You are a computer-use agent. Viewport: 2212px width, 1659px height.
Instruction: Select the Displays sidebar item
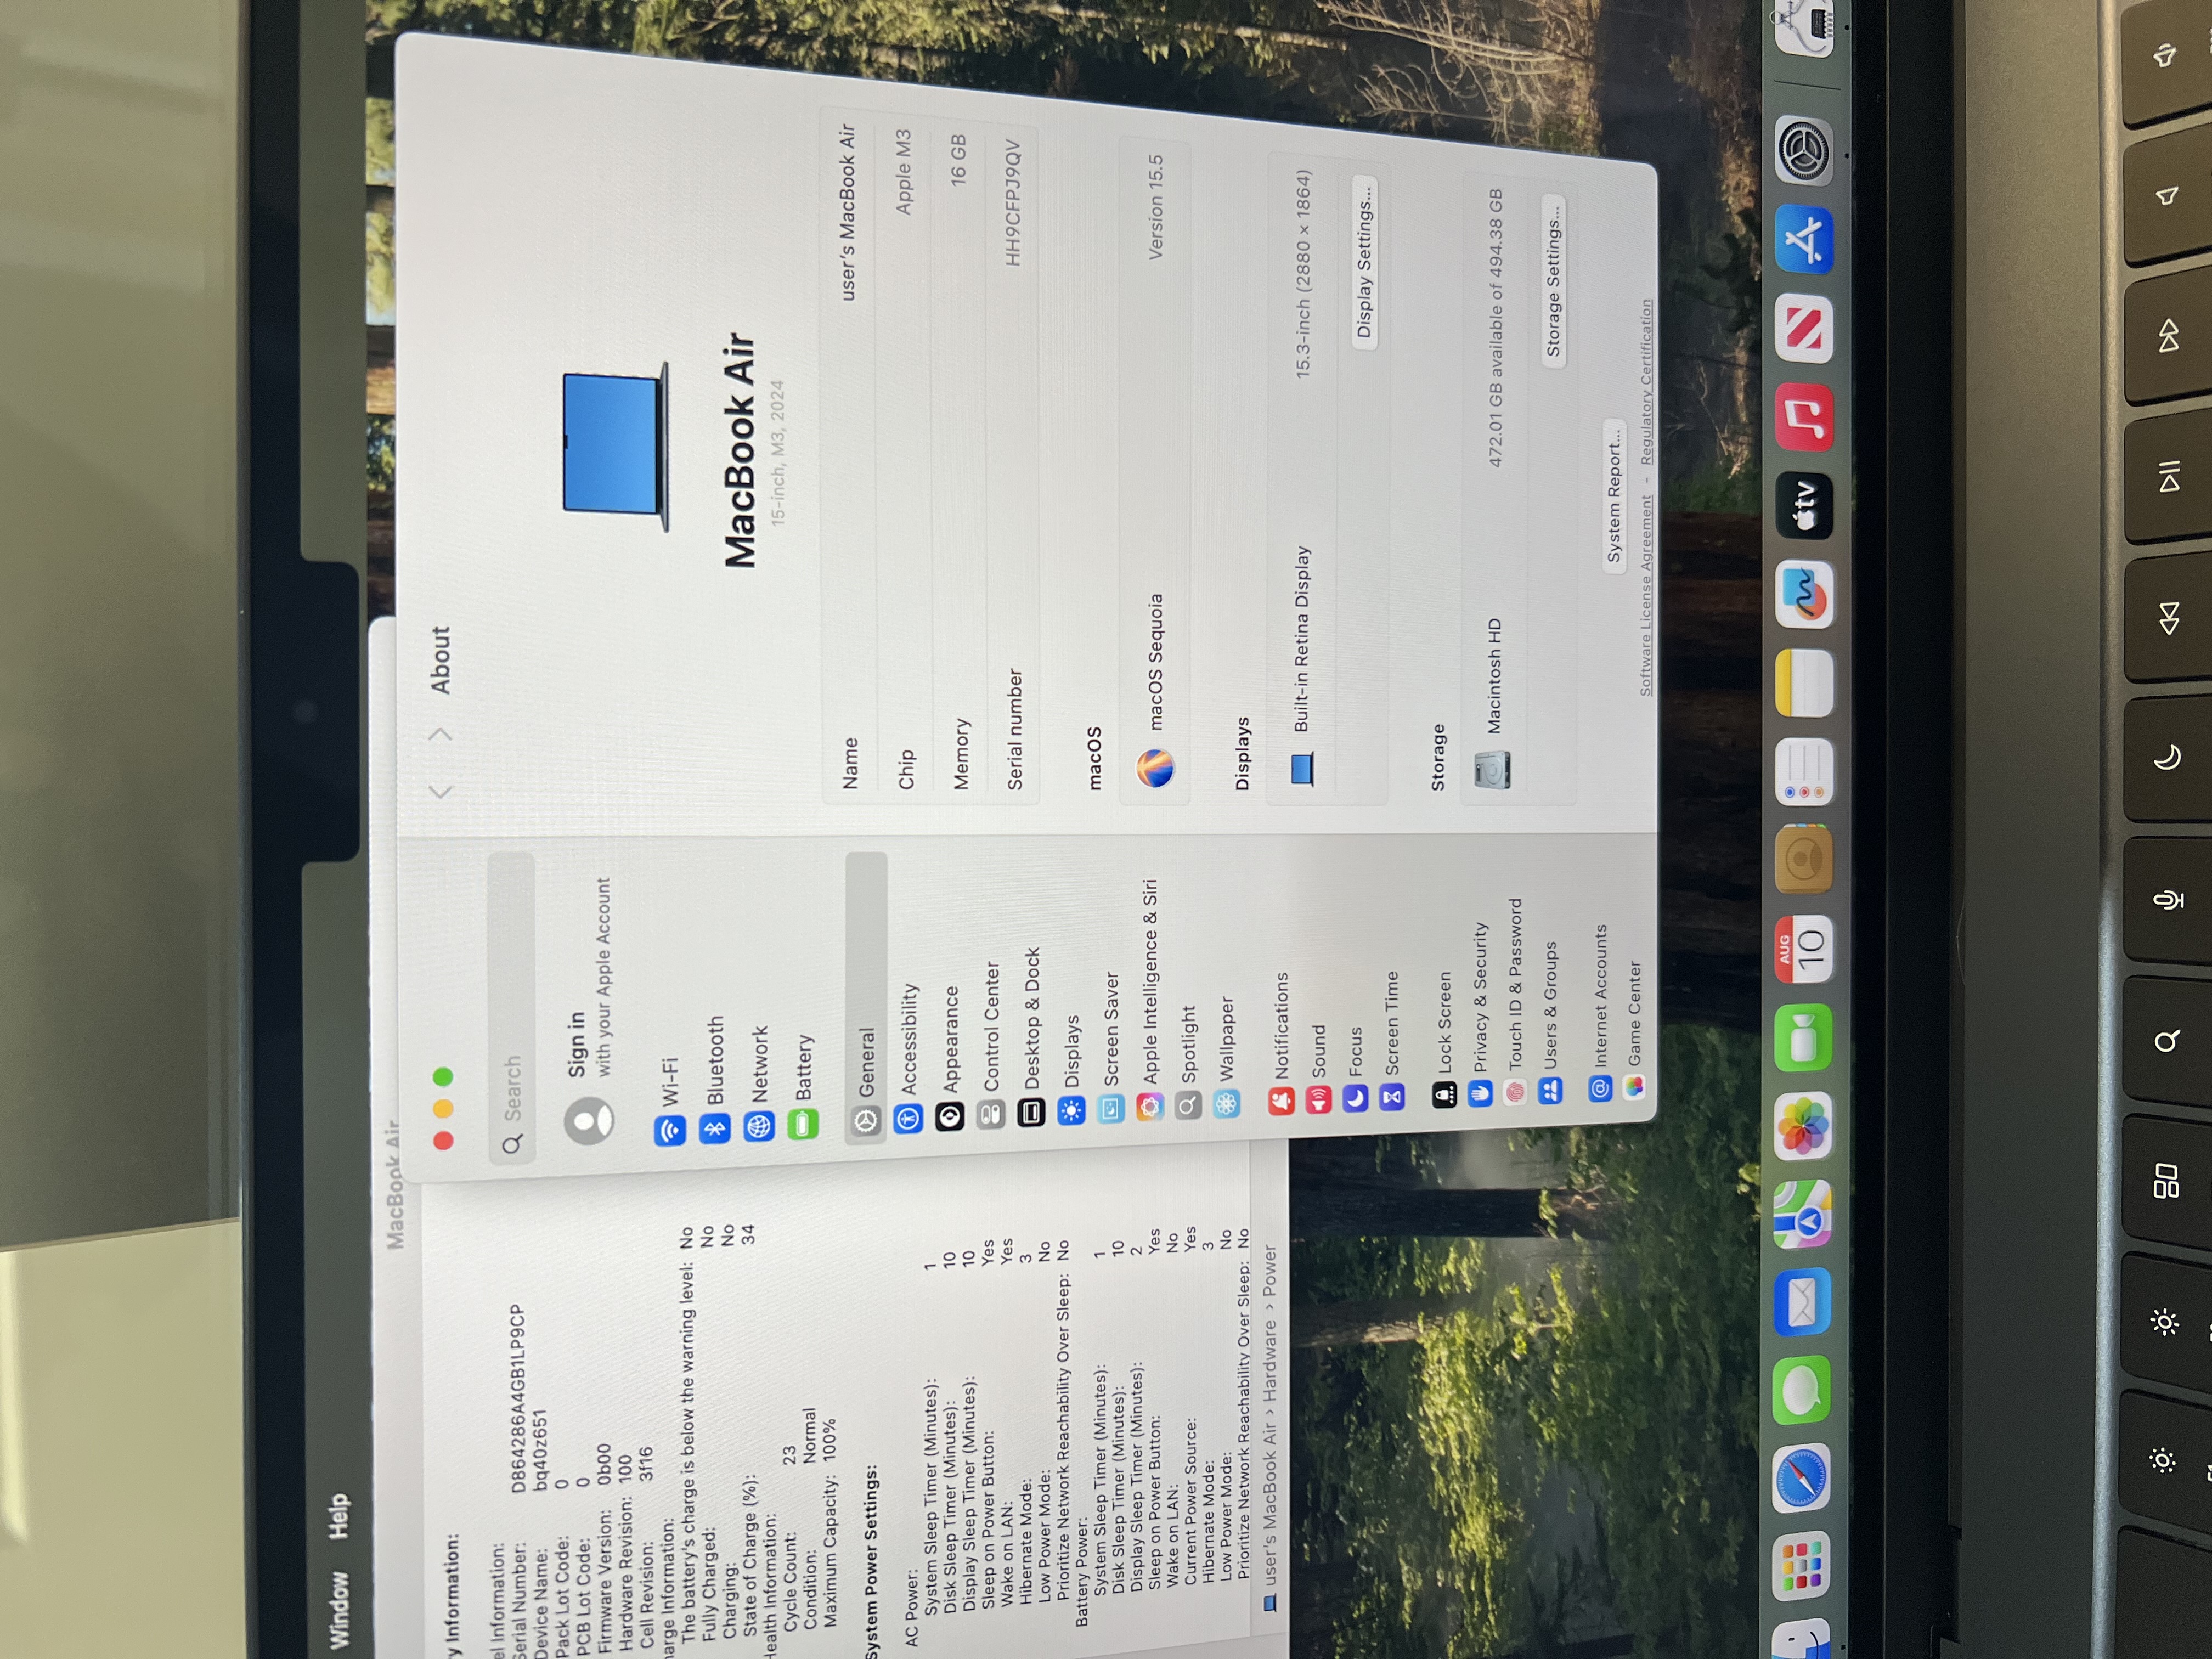pos(1071,1069)
